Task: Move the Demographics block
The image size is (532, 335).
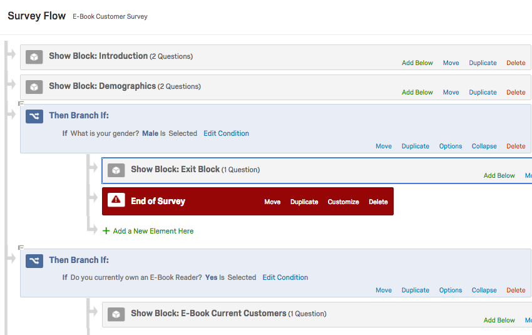Action: (451, 92)
